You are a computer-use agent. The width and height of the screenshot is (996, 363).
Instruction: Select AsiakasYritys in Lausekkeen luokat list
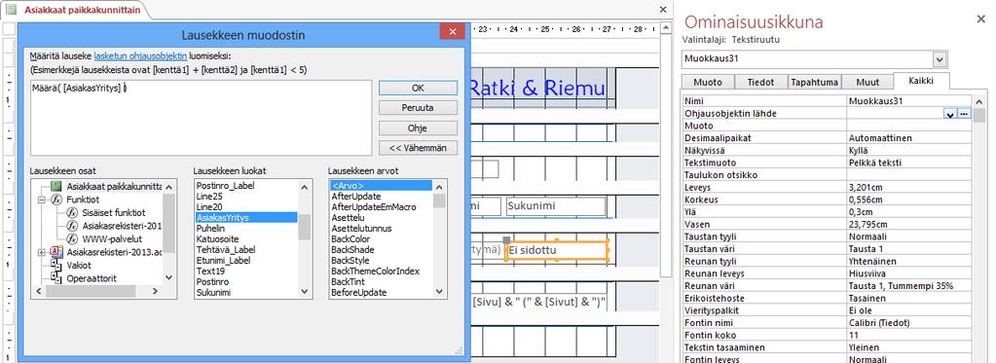tap(246, 217)
